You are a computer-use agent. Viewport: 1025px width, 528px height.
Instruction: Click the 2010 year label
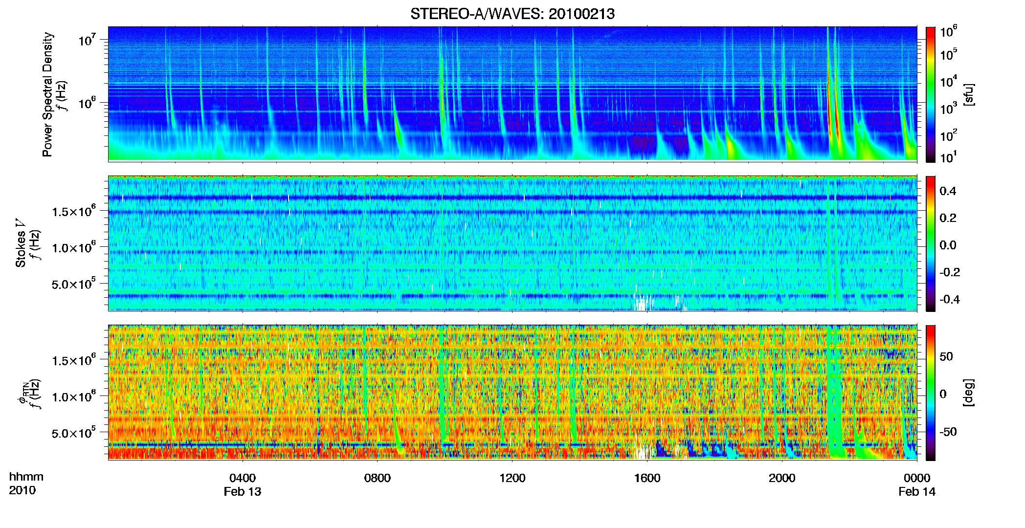22,490
